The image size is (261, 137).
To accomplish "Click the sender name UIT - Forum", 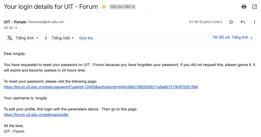I will (x=15, y=22).
